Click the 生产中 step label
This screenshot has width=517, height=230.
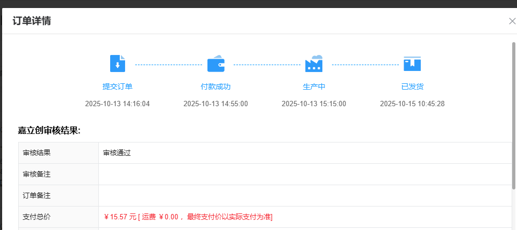click(314, 86)
